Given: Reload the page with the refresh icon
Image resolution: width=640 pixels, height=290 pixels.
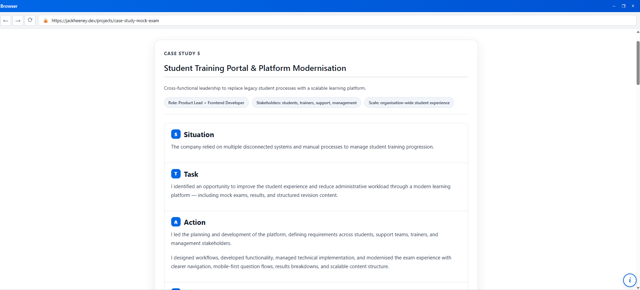Looking at the screenshot, I should pyautogui.click(x=30, y=20).
